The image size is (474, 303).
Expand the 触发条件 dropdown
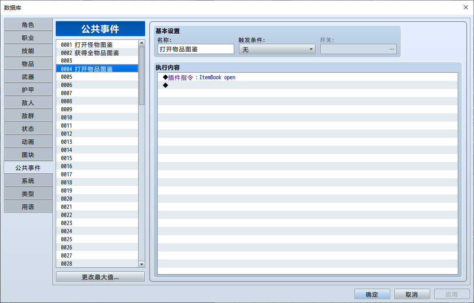[x=277, y=49]
